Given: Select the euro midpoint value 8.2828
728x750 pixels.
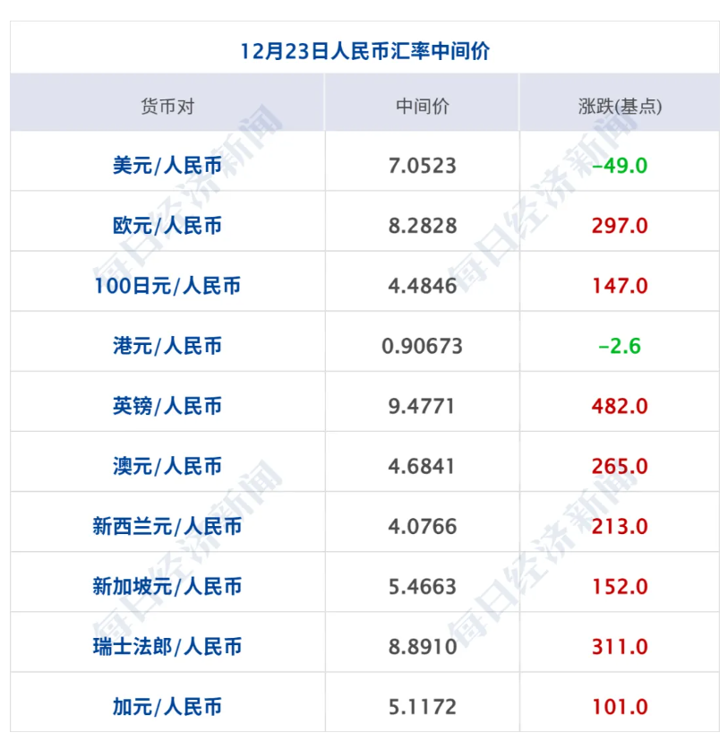Looking at the screenshot, I should coord(421,224).
